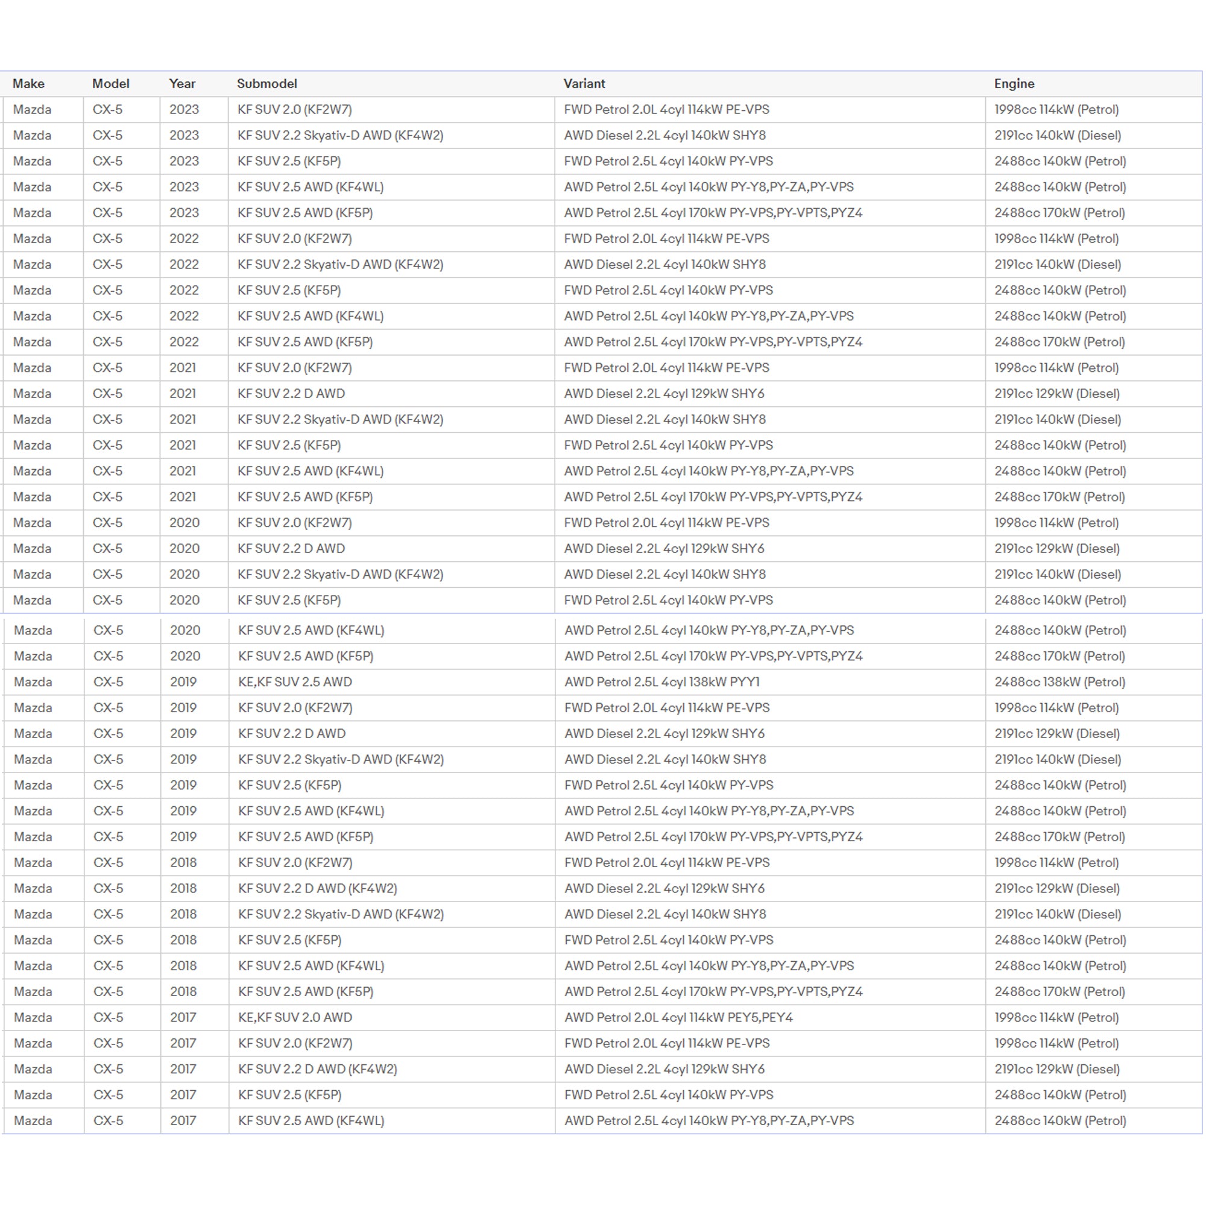Viewport: 1206px width, 1206px height.
Task: Click 2021 'KF SUV 2.2 D AWD' submodel
Action: (291, 394)
